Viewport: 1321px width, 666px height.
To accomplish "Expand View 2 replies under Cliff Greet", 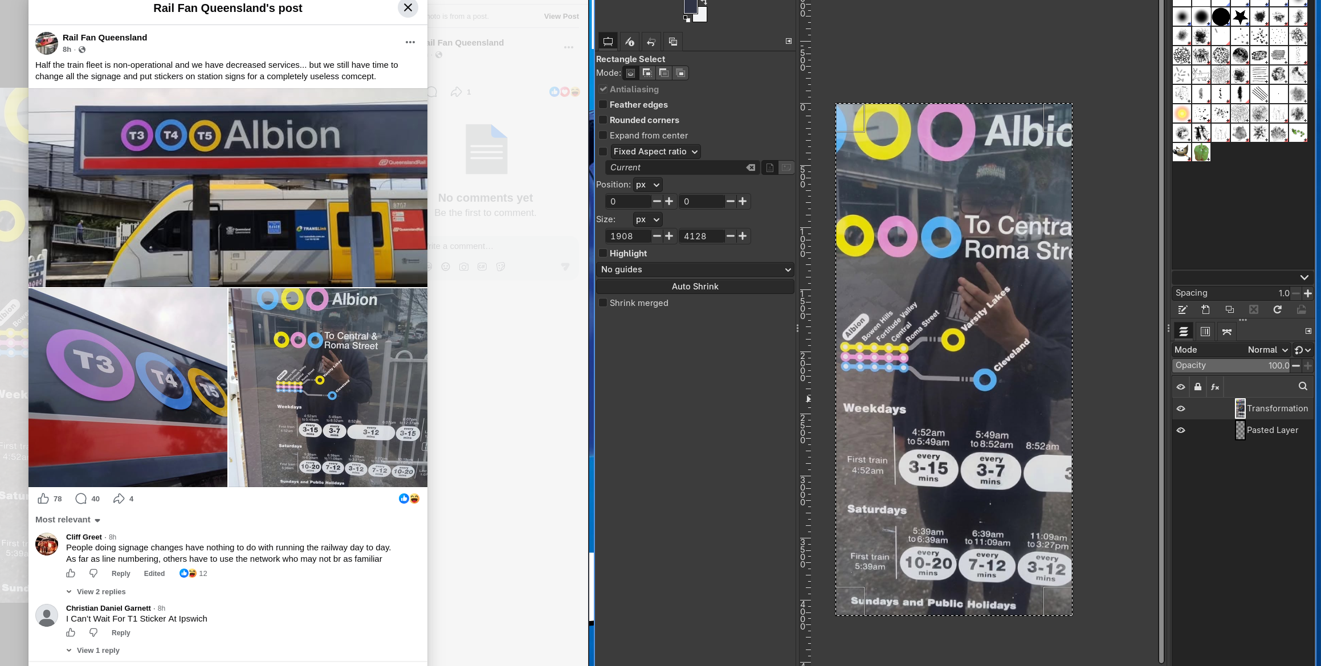I will [96, 591].
